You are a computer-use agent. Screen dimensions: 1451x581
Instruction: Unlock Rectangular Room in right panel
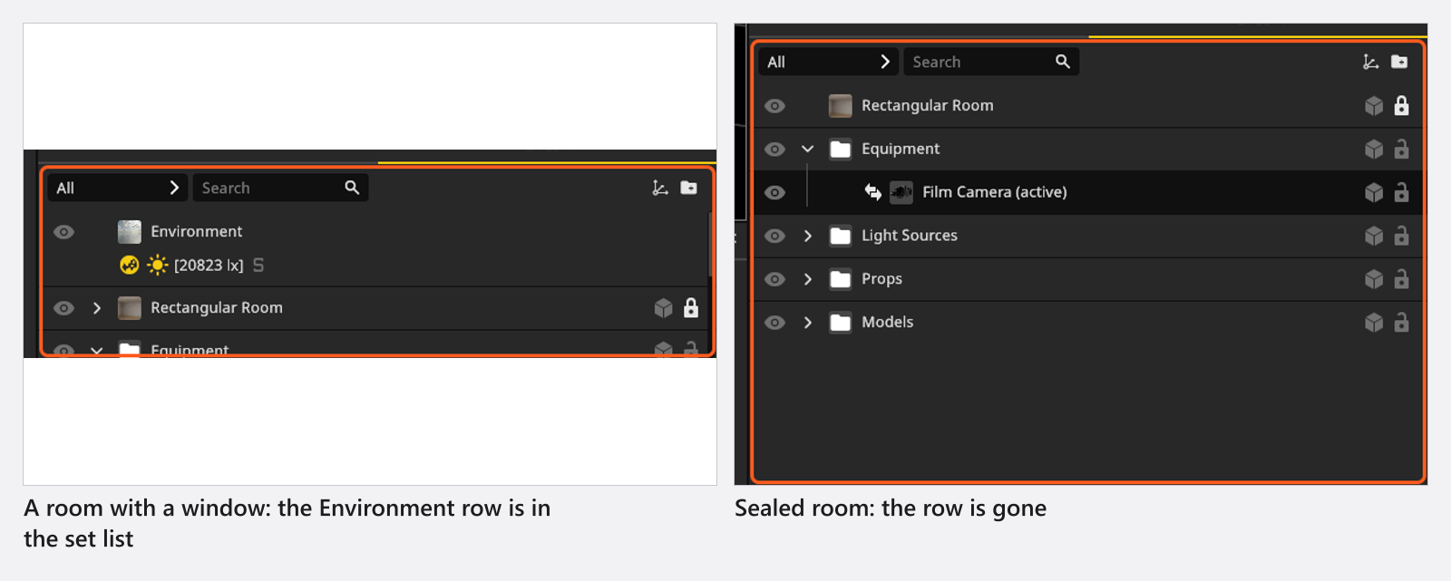1401,106
